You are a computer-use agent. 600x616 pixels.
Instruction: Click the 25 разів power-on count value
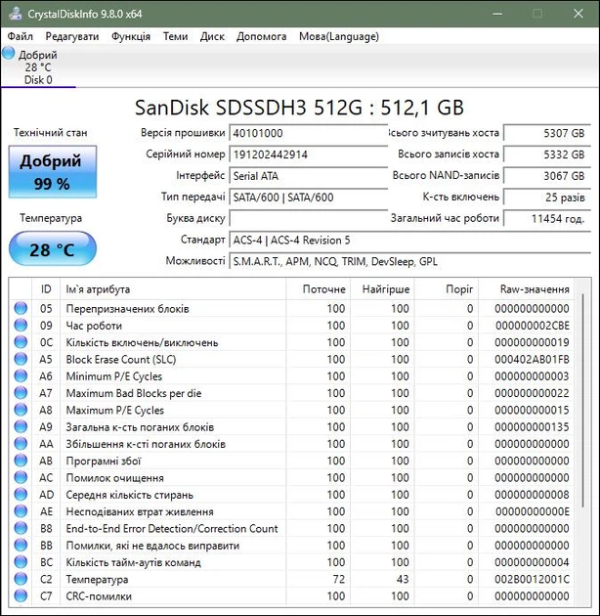pyautogui.click(x=547, y=198)
